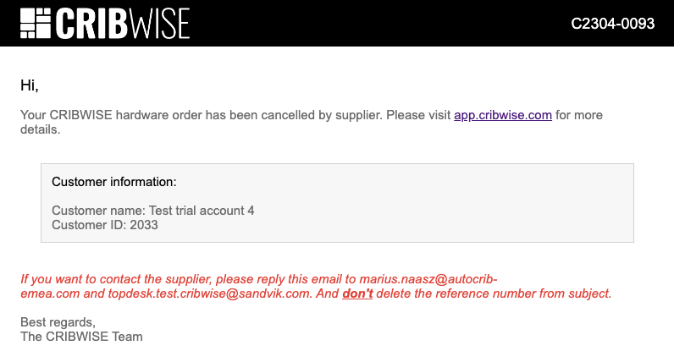Open the app.cribwise.com link

(503, 115)
